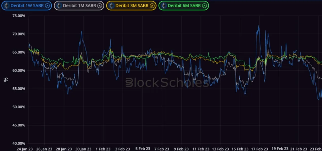This screenshot has height=151, width=322.
Task: Click the Ethereum icon in 1W SABR chip
Action: pyautogui.click(x=7, y=6)
